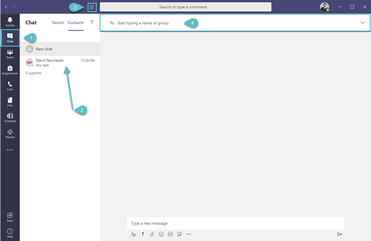Open the Apps store icon

point(10,217)
